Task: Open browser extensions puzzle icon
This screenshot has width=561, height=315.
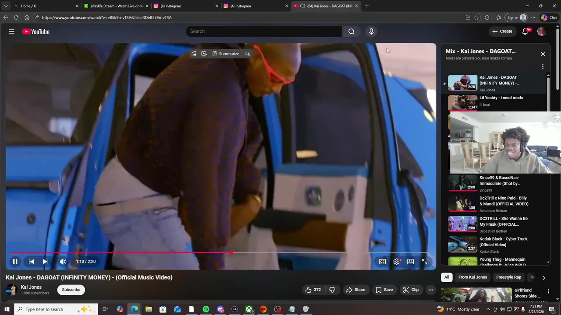Action: pos(487,17)
